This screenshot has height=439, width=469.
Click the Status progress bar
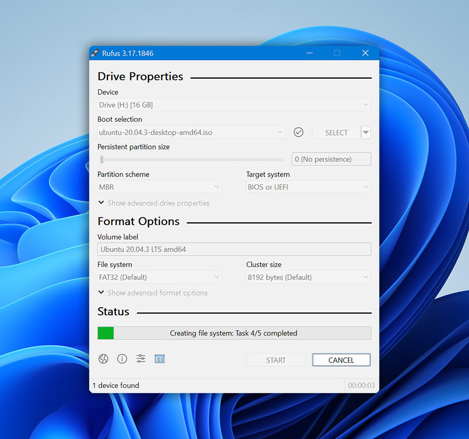click(234, 333)
